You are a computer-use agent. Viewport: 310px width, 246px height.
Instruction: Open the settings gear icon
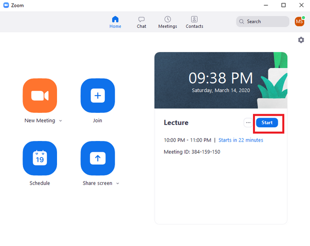[301, 40]
